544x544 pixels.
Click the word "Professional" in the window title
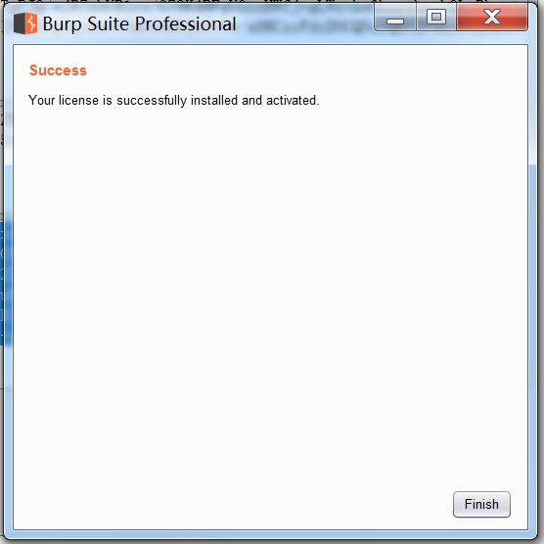(x=186, y=23)
